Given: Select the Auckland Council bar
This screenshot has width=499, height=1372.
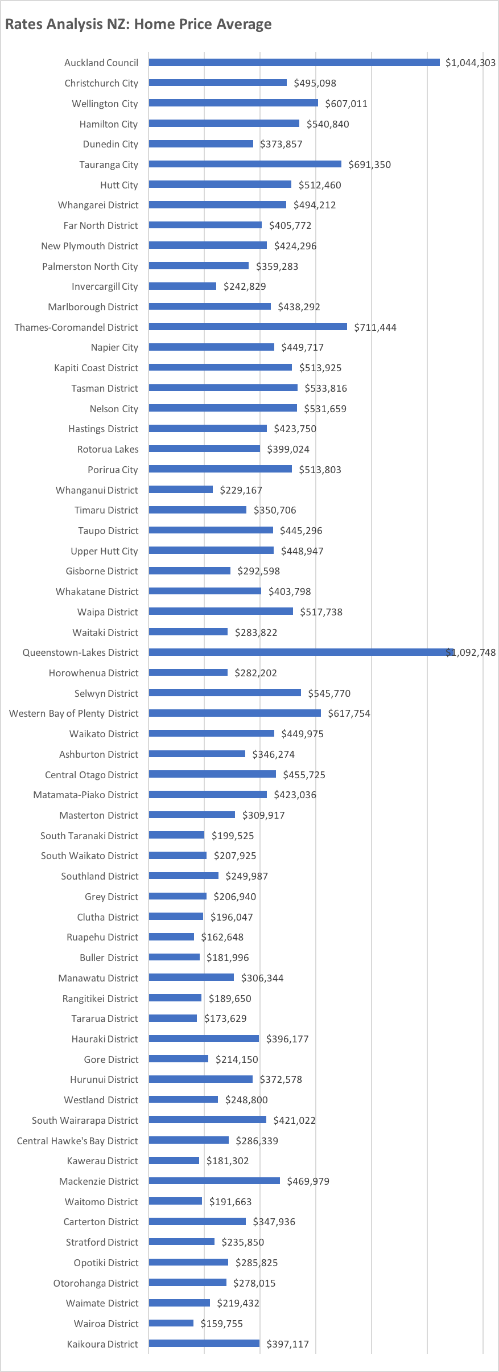Looking at the screenshot, I should tap(294, 63).
